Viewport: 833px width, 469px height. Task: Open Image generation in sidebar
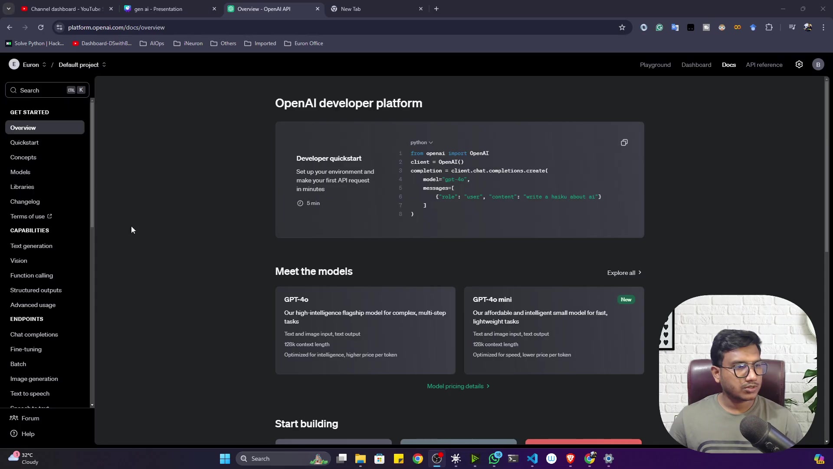click(34, 379)
